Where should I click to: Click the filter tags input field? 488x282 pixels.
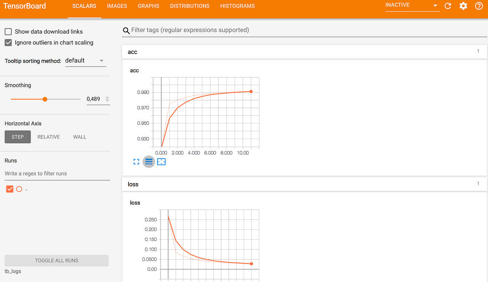tap(229, 30)
